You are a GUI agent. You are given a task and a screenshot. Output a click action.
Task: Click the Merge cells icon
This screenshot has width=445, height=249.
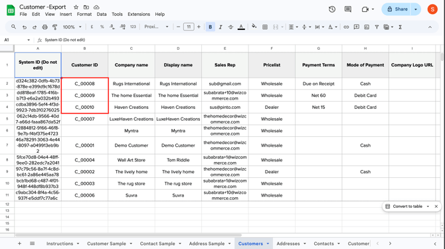tap(276, 27)
